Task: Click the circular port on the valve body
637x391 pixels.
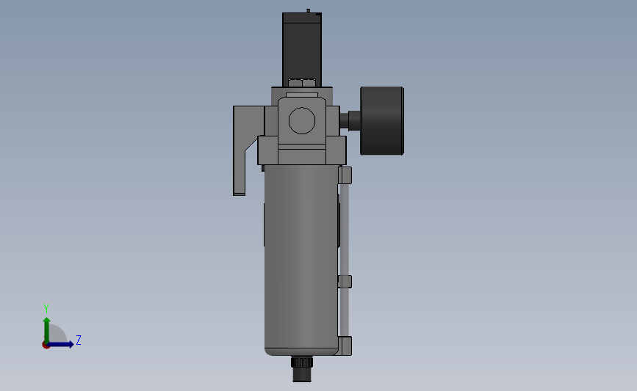Action: (302, 120)
